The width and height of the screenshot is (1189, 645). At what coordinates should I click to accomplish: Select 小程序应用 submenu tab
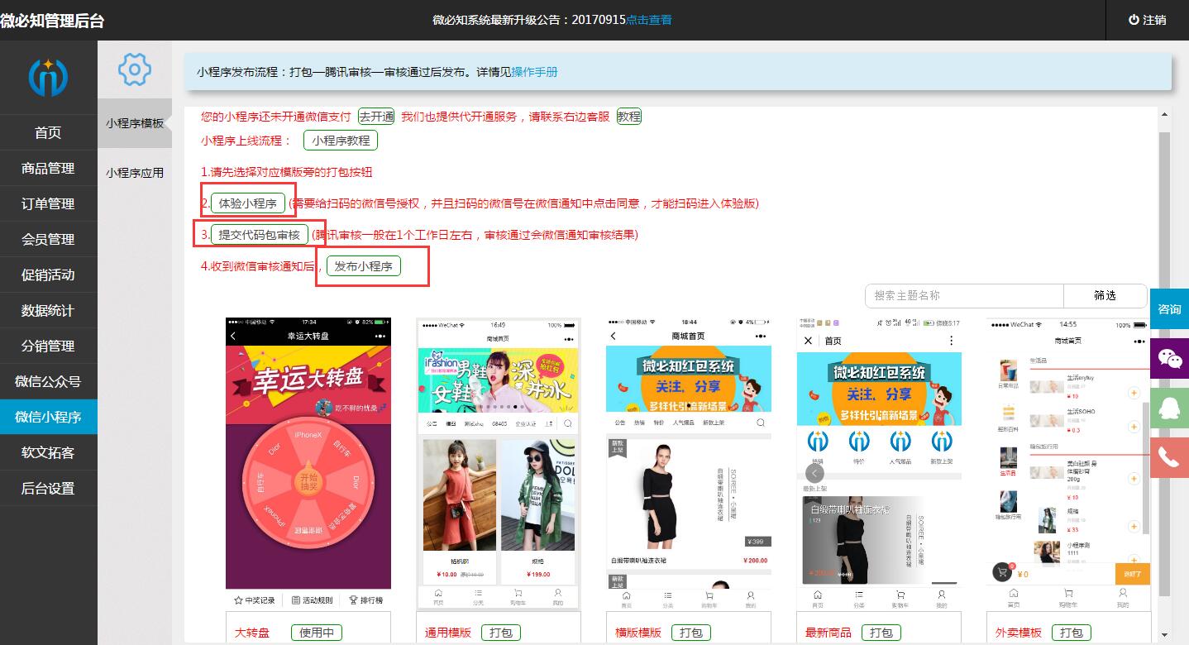coord(135,173)
